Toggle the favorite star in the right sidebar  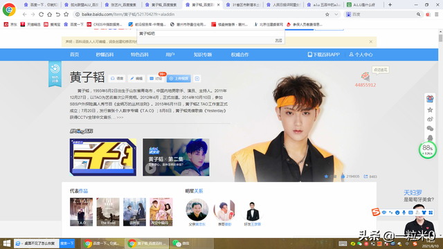(x=430, y=109)
